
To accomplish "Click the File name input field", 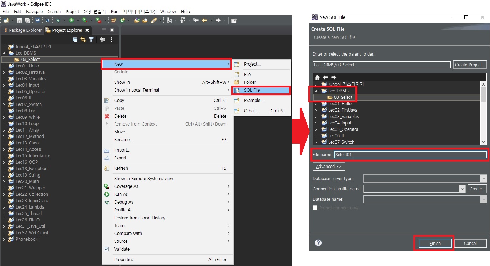I will click(x=410, y=155).
